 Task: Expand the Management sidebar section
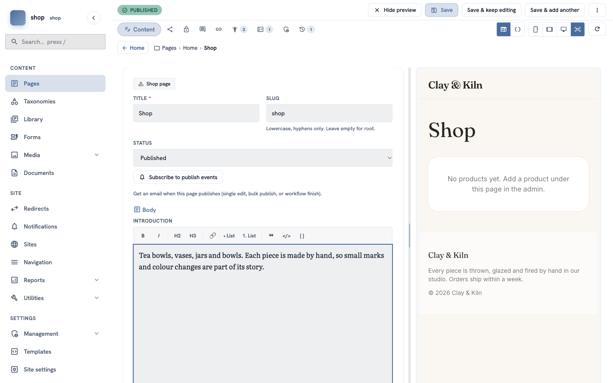pyautogui.click(x=97, y=334)
